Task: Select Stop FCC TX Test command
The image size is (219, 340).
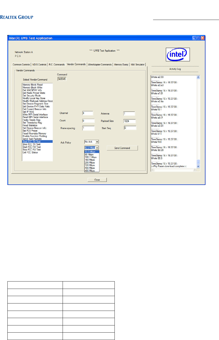Action: pyautogui.click(x=37, y=144)
